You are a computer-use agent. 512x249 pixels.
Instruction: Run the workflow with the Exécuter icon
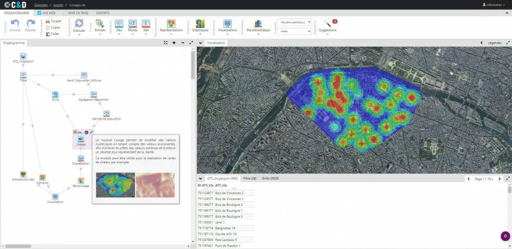[x=79, y=23]
